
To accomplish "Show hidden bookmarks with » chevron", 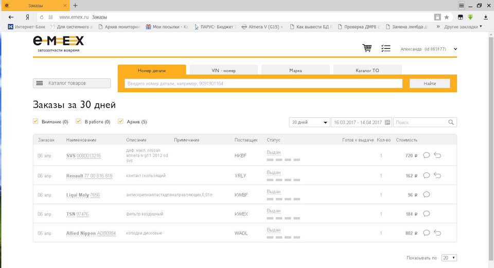I will pyautogui.click(x=438, y=27).
